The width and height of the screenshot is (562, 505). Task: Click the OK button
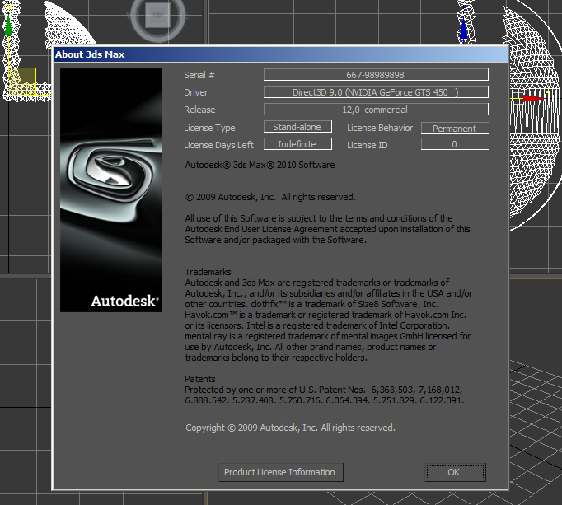[x=453, y=472]
